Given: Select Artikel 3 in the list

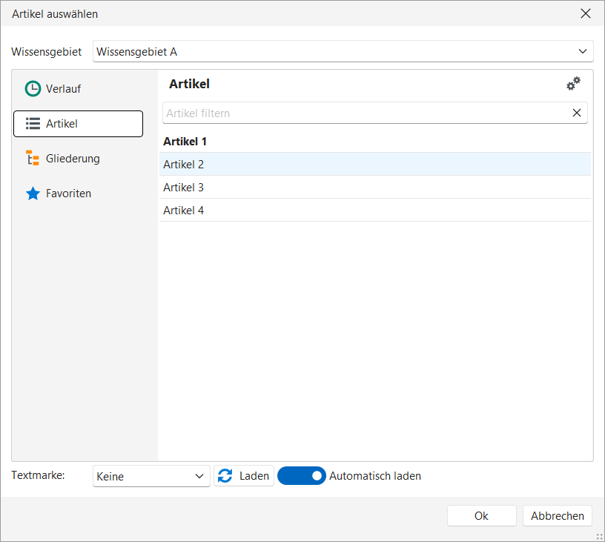Looking at the screenshot, I should 184,188.
